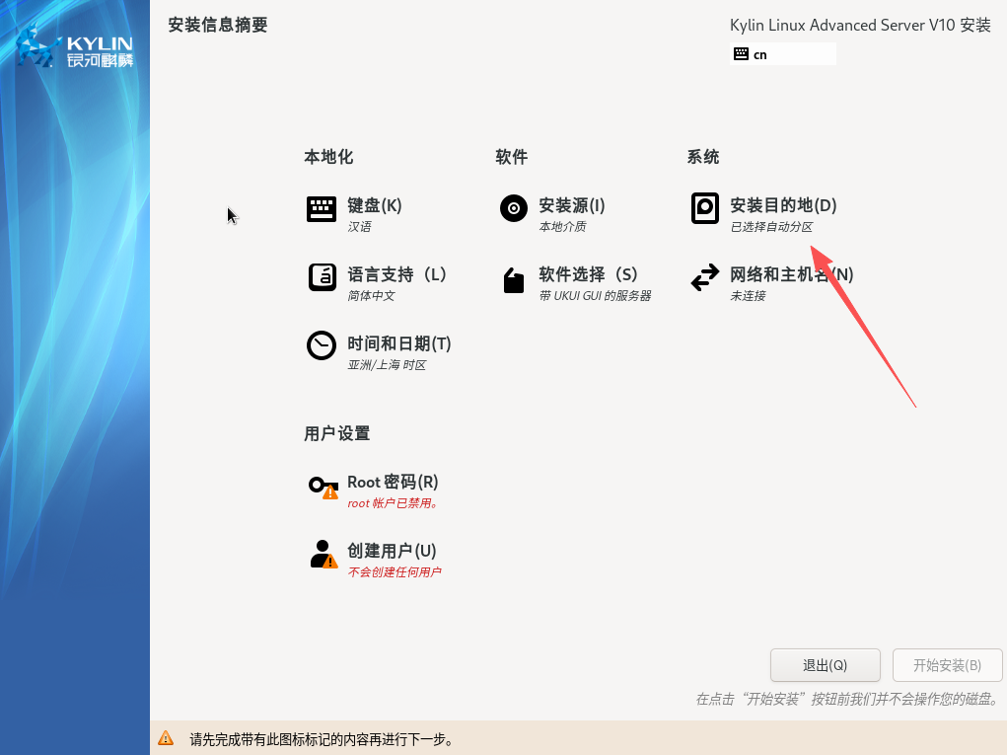Open the 网络和主机名(N) network icon
The width and height of the screenshot is (1007, 755).
coord(704,277)
